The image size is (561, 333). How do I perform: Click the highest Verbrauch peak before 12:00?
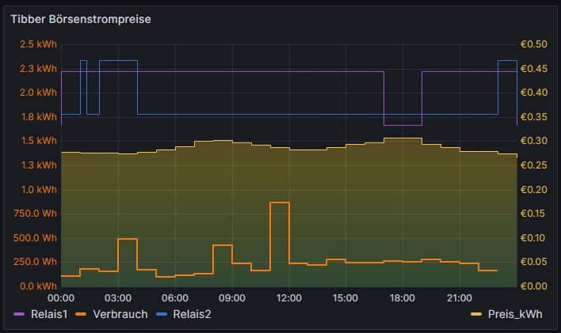[x=280, y=202]
